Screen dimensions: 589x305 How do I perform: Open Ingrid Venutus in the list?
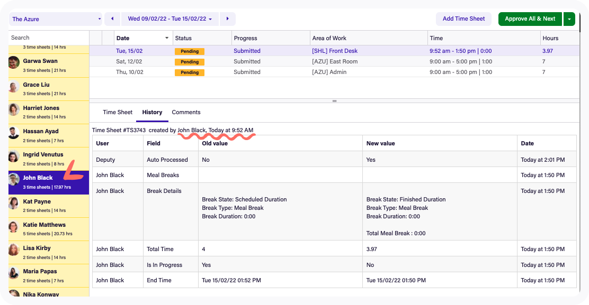49,159
